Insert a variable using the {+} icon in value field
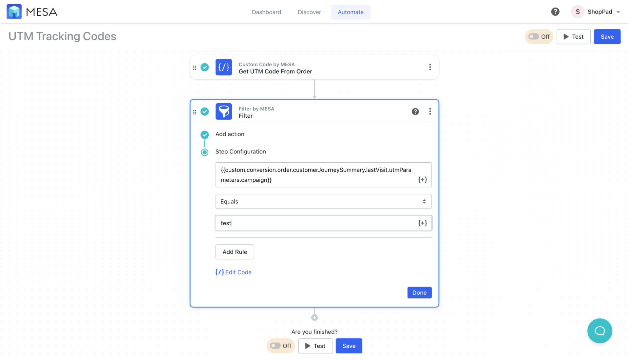 [x=423, y=223]
